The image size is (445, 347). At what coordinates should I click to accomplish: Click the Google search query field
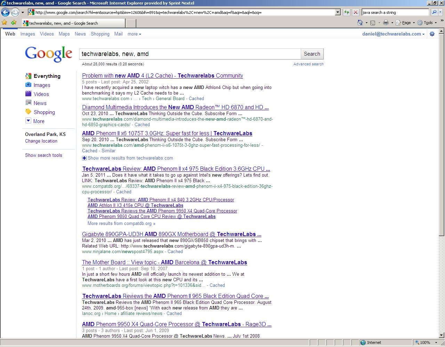(190, 54)
